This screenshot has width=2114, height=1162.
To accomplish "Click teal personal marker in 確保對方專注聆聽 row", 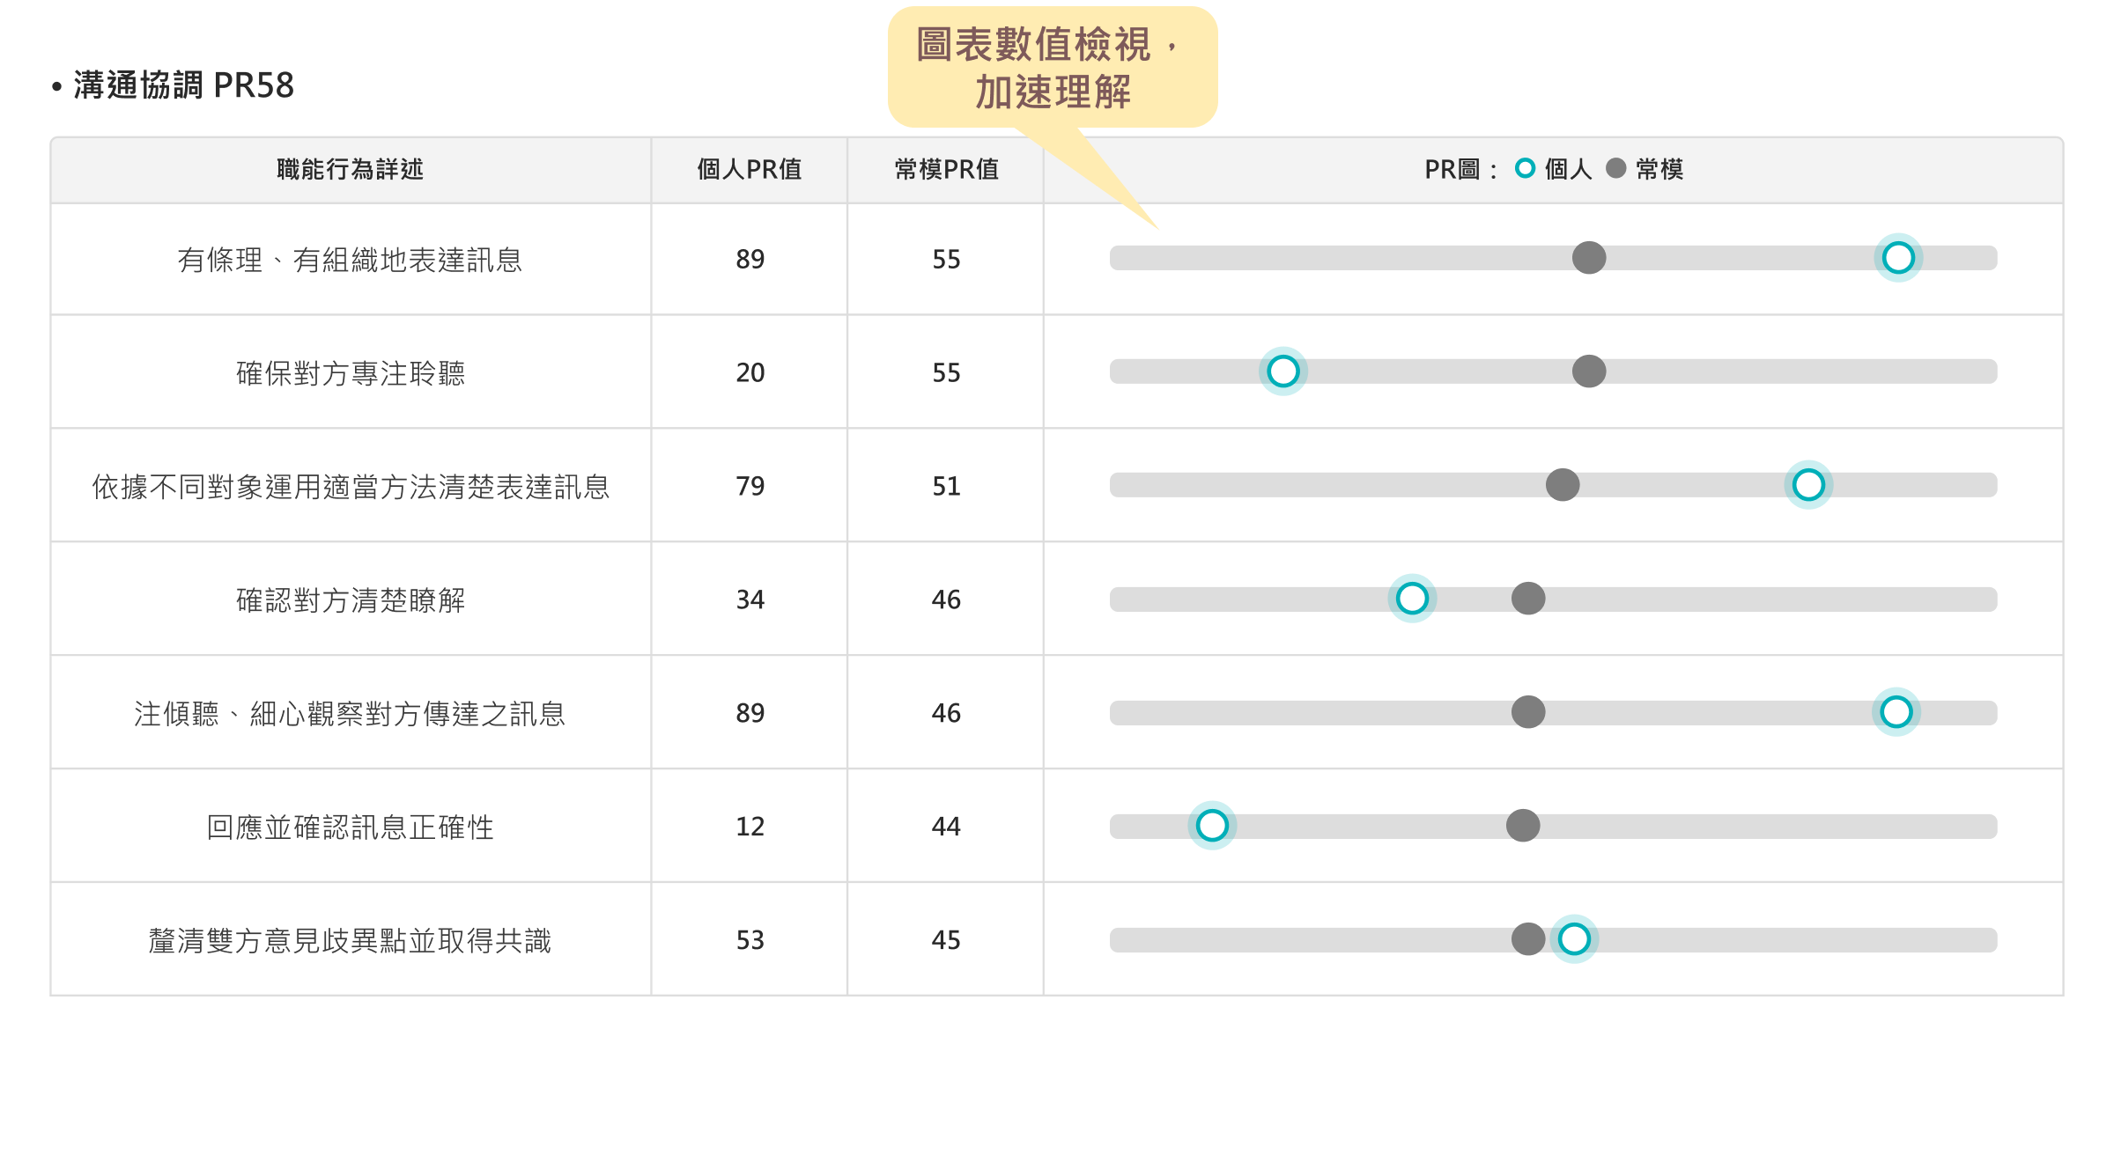I will (x=1282, y=371).
